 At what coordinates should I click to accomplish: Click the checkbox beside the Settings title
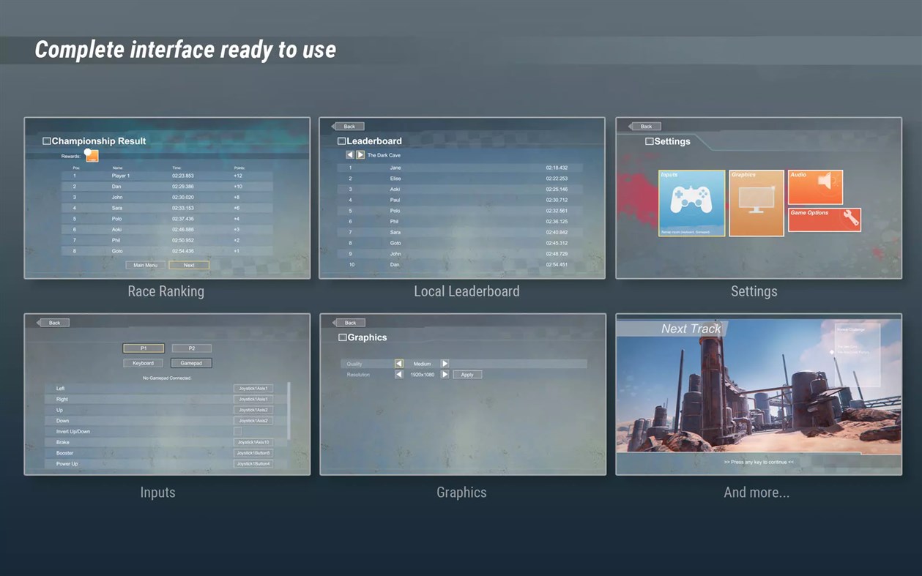pos(650,141)
